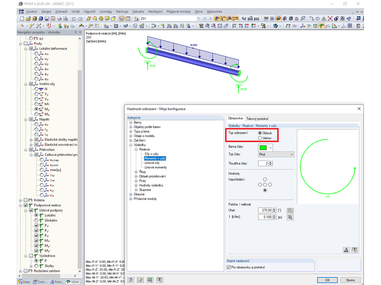Click the next load case arrow

click(211, 18)
